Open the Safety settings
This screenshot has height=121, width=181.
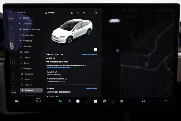click(26, 80)
